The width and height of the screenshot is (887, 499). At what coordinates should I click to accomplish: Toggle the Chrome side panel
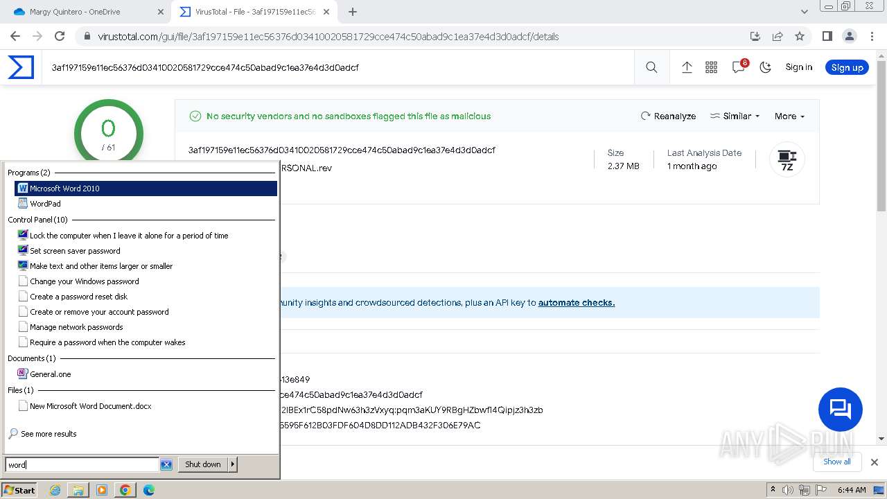(x=827, y=36)
